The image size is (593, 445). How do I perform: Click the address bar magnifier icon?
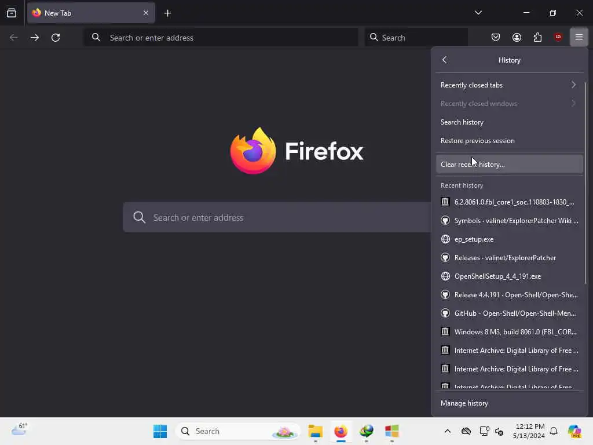point(96,37)
